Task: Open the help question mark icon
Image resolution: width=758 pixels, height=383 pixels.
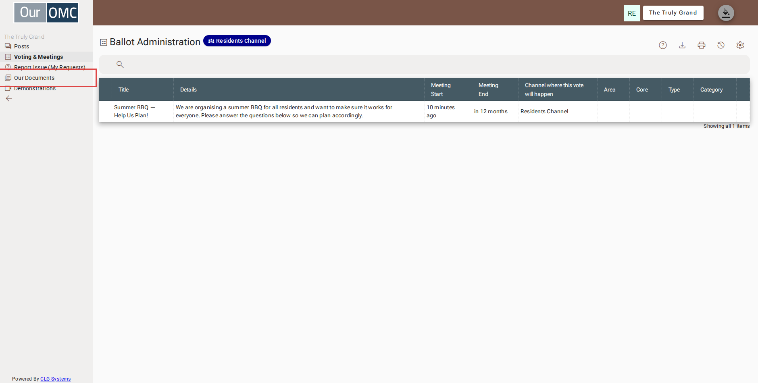Action: point(663,45)
